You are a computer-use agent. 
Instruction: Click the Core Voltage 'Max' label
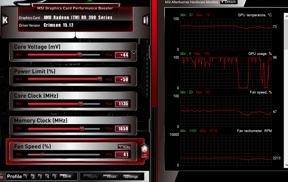[x=109, y=55]
